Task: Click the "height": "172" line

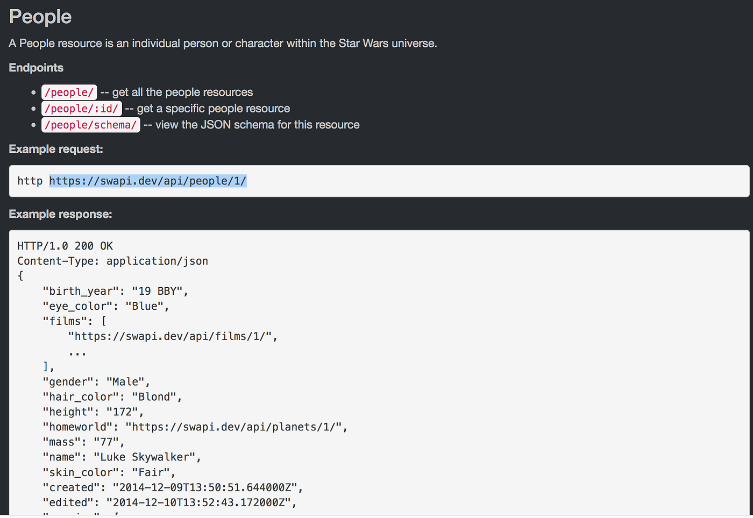Action: pyautogui.click(x=93, y=412)
